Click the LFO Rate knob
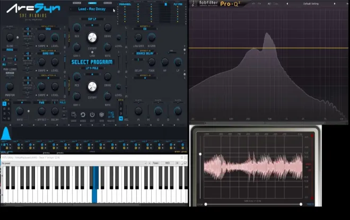Image resolution: width=350 pixels, height=220 pixels. pyautogui.click(x=20, y=111)
